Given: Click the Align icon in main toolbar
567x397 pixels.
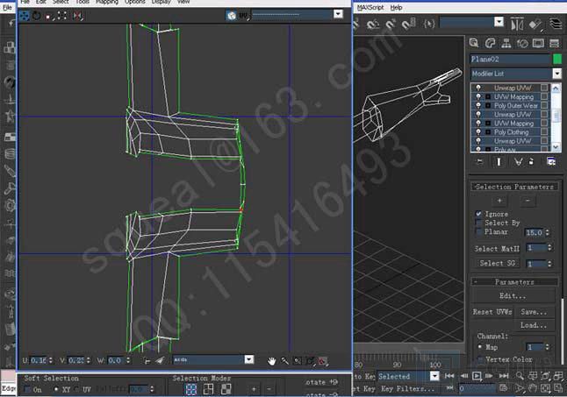Looking at the screenshot, I should (x=535, y=25).
